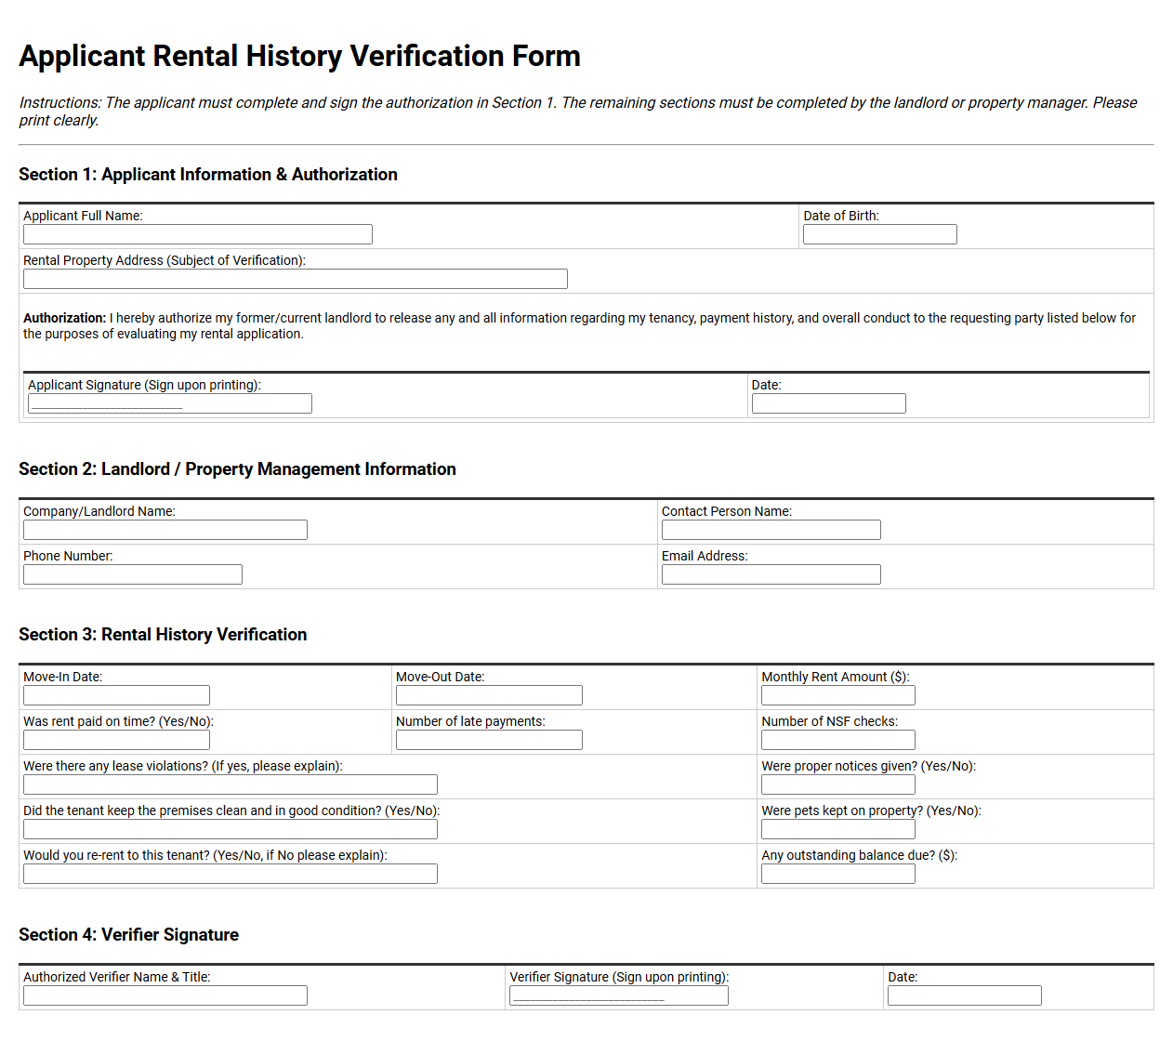Click the bold 'Authorization:' paragraph text
The width and height of the screenshot is (1173, 1041).
point(579,326)
